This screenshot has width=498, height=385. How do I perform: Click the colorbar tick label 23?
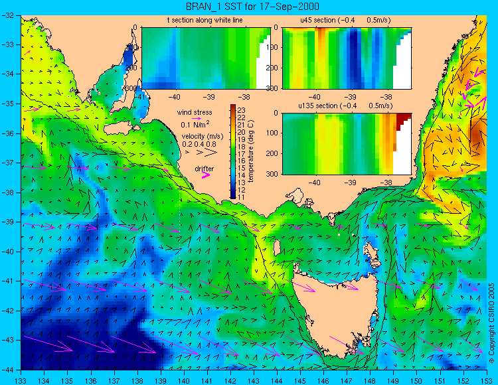(242, 110)
